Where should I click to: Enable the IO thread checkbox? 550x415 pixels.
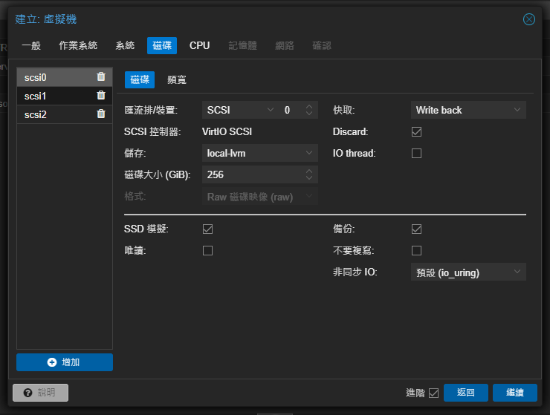pos(416,153)
